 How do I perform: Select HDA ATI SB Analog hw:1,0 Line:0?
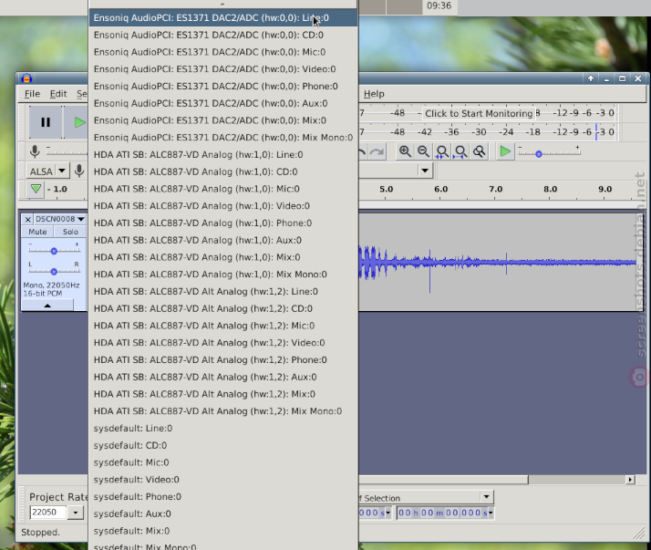click(x=223, y=154)
